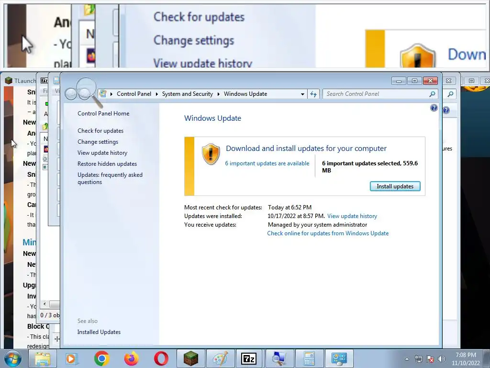Click the search icon of the background window
This screenshot has height=368, width=490.
[450, 94]
